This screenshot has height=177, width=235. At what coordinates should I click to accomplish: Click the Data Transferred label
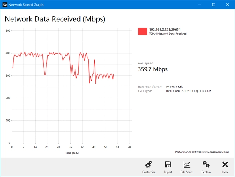point(150,87)
